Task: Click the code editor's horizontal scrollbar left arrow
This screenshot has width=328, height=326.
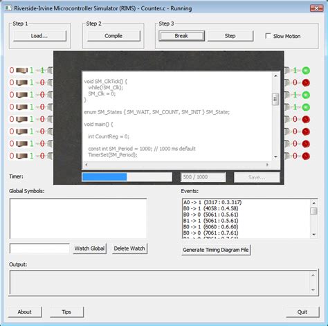Action: click(x=86, y=165)
